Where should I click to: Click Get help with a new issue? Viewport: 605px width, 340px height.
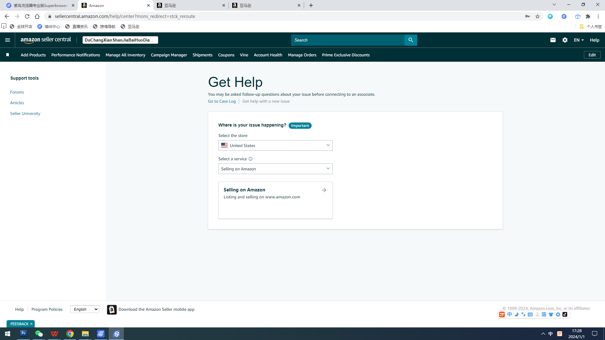click(266, 101)
